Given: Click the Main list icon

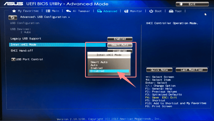Looking at the screenshot, I should [x=48, y=11].
